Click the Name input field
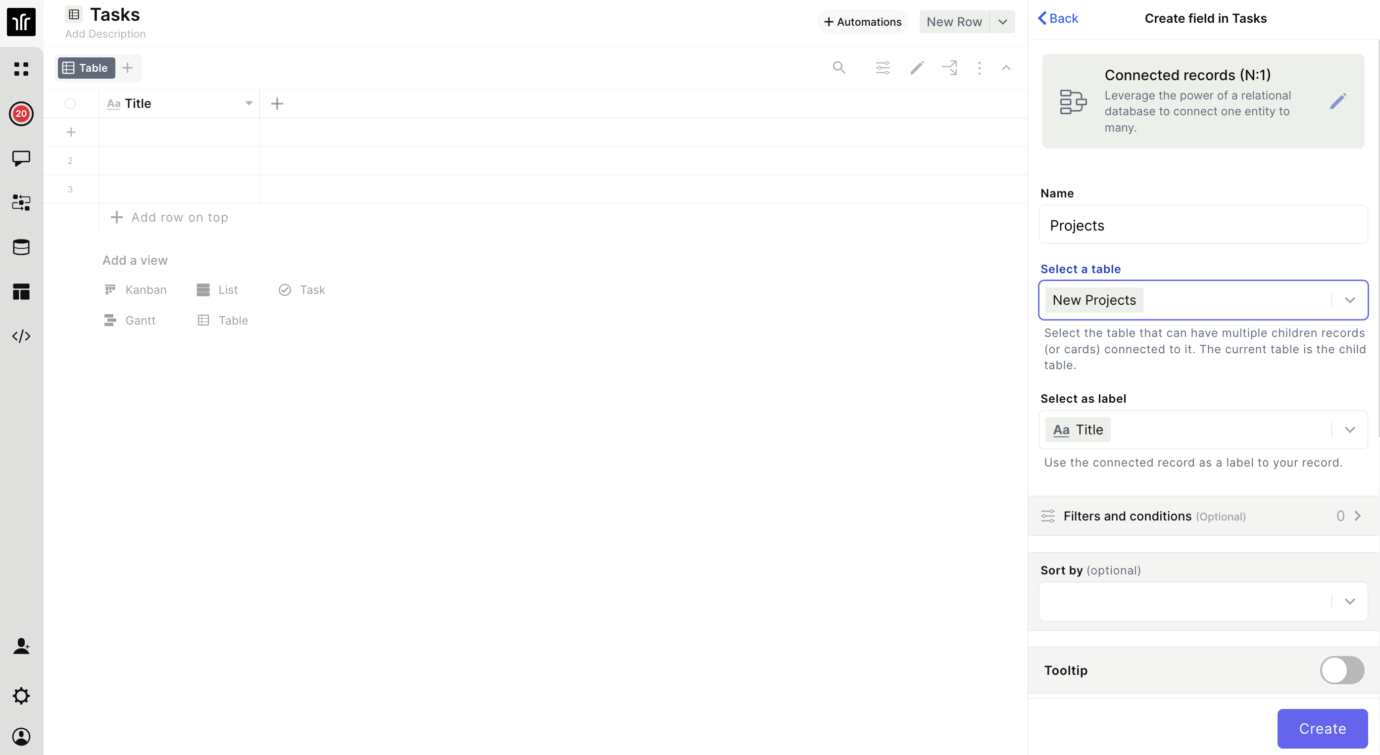Viewport: 1380px width, 755px height. [1203, 225]
